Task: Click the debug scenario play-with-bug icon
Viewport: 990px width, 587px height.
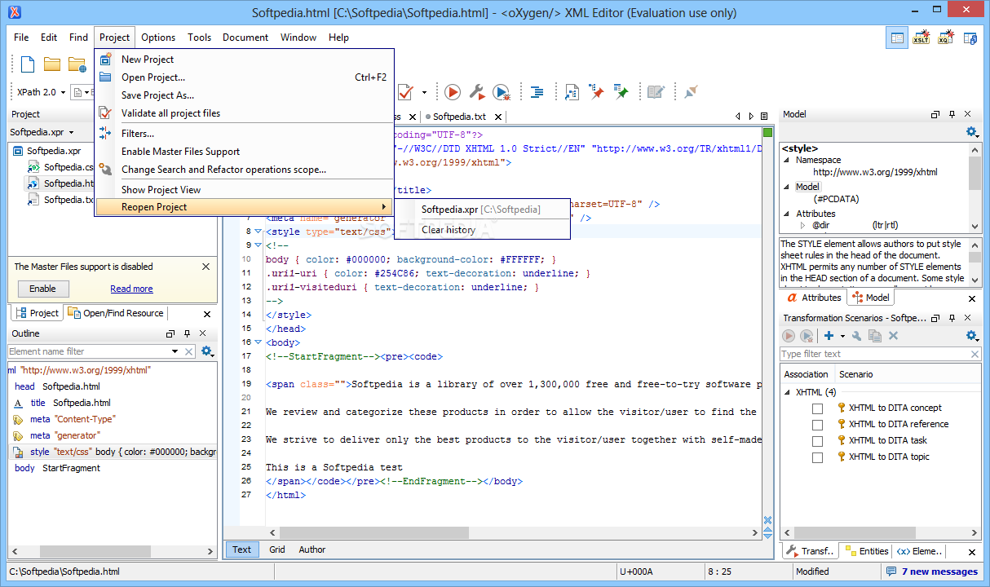Action: coord(502,92)
